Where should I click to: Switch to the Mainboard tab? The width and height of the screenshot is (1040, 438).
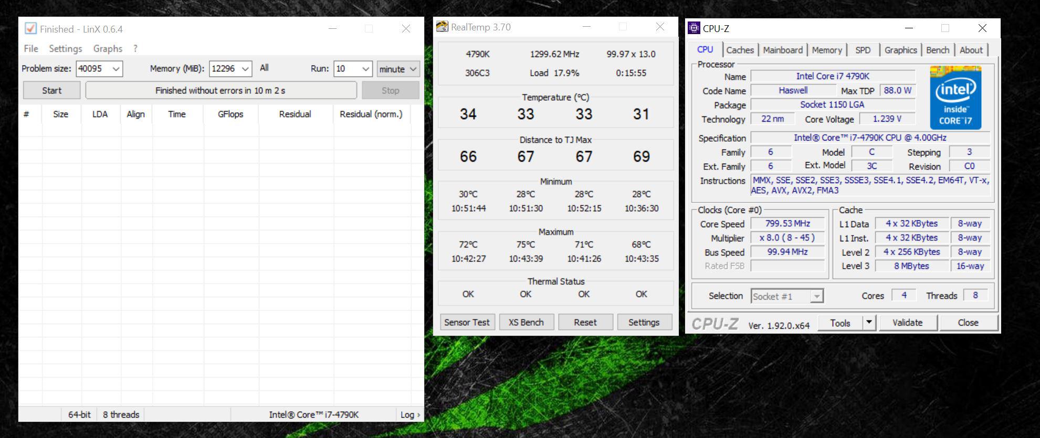coord(782,50)
